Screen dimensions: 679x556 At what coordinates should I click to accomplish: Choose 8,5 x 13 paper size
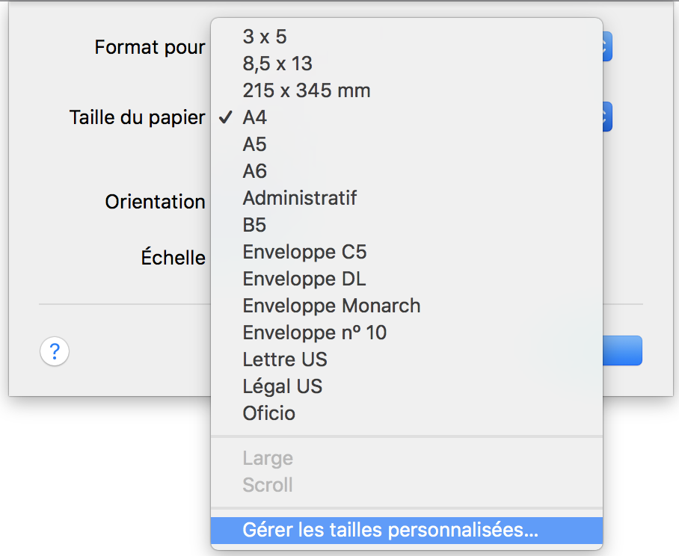(277, 64)
